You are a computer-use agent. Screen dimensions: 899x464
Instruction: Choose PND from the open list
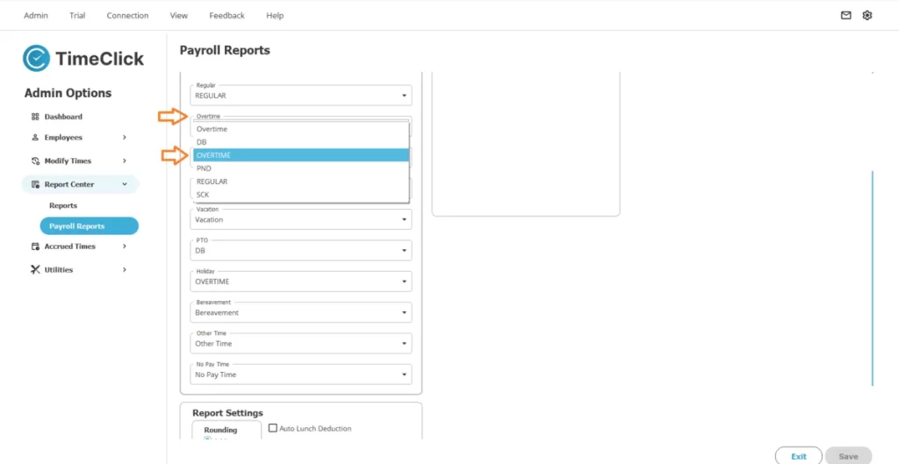click(x=300, y=168)
